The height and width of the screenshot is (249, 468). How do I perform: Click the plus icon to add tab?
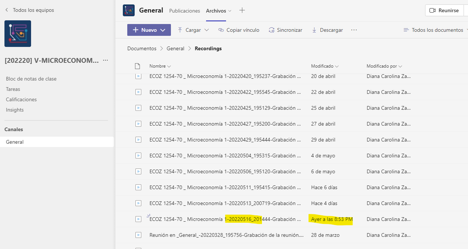tap(242, 10)
